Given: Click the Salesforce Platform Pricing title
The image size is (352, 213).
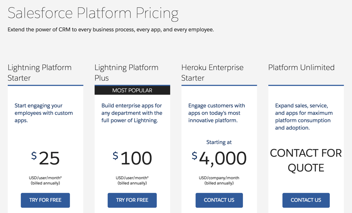Looking at the screenshot, I should point(93,13).
